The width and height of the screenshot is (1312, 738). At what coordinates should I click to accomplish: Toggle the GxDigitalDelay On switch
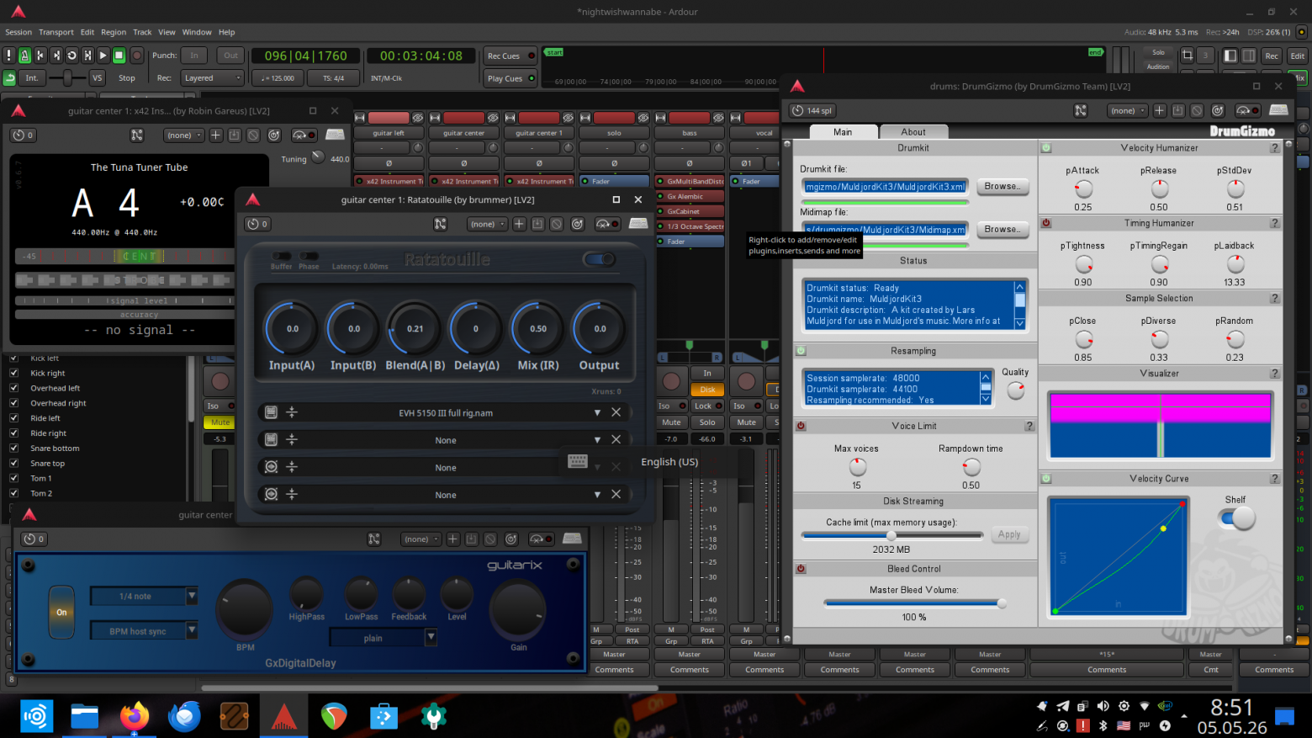61,612
